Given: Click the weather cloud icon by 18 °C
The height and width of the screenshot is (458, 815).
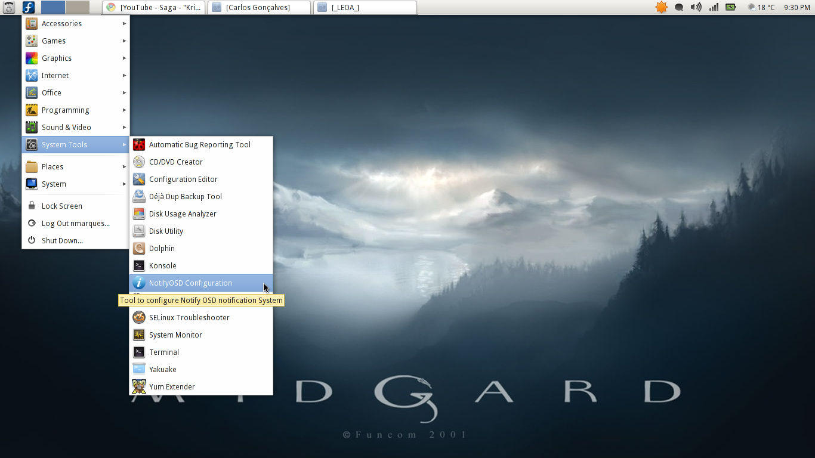Looking at the screenshot, I should [x=751, y=7].
